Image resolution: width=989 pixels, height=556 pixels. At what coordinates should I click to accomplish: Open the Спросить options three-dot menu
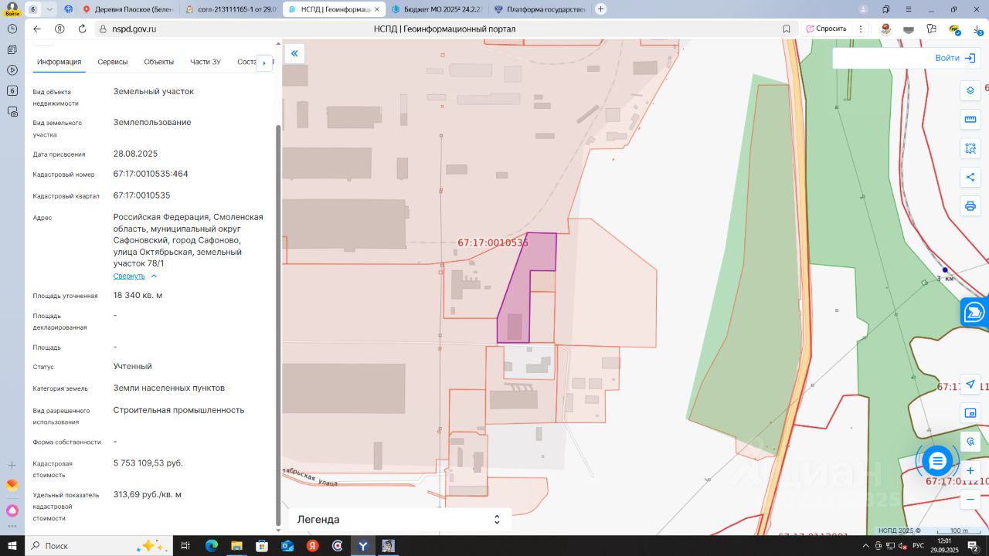[861, 29]
